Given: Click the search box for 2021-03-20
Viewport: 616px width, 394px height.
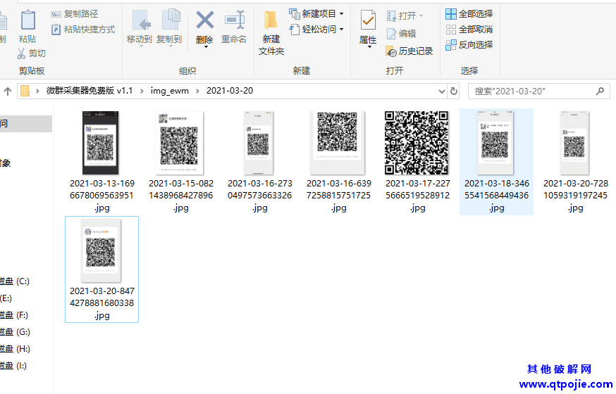Looking at the screenshot, I should coord(539,91).
